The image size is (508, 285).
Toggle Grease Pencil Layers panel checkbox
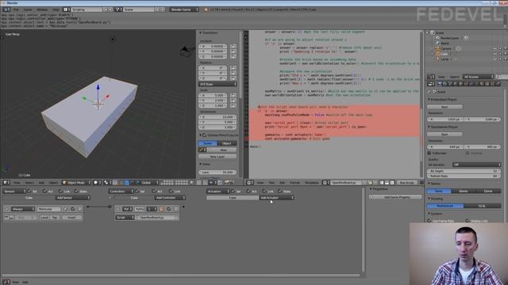click(x=205, y=135)
